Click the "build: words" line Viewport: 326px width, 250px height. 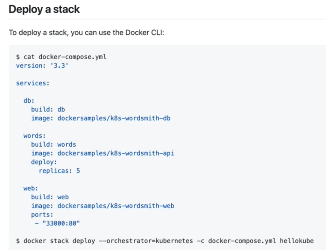click(53, 144)
